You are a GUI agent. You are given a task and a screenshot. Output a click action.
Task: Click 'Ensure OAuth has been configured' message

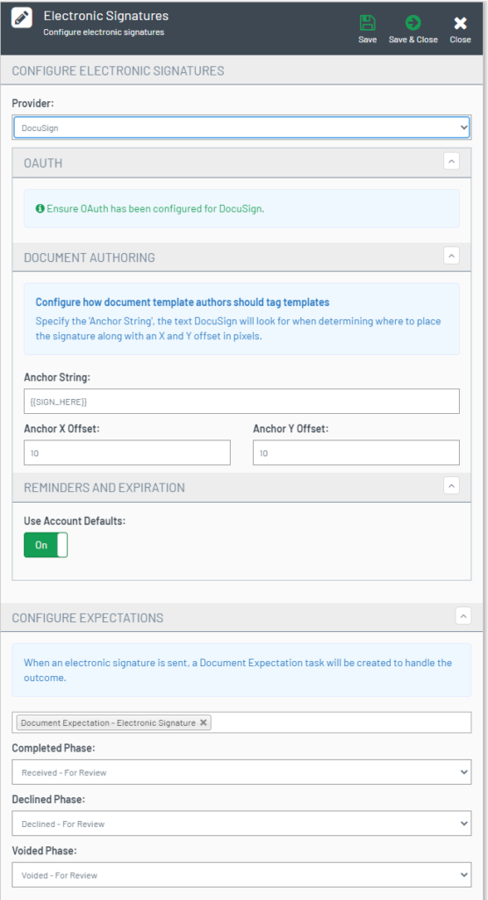tap(155, 209)
